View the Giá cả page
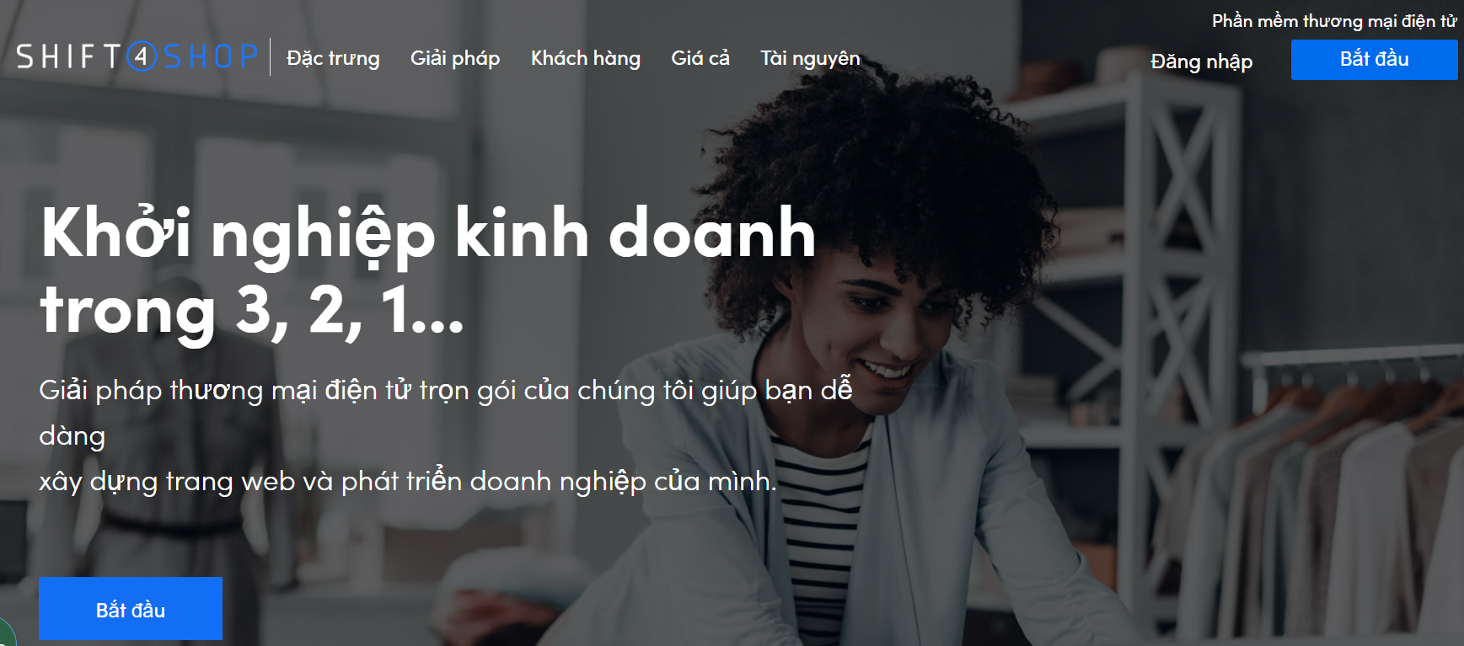This screenshot has width=1464, height=646. point(700,58)
